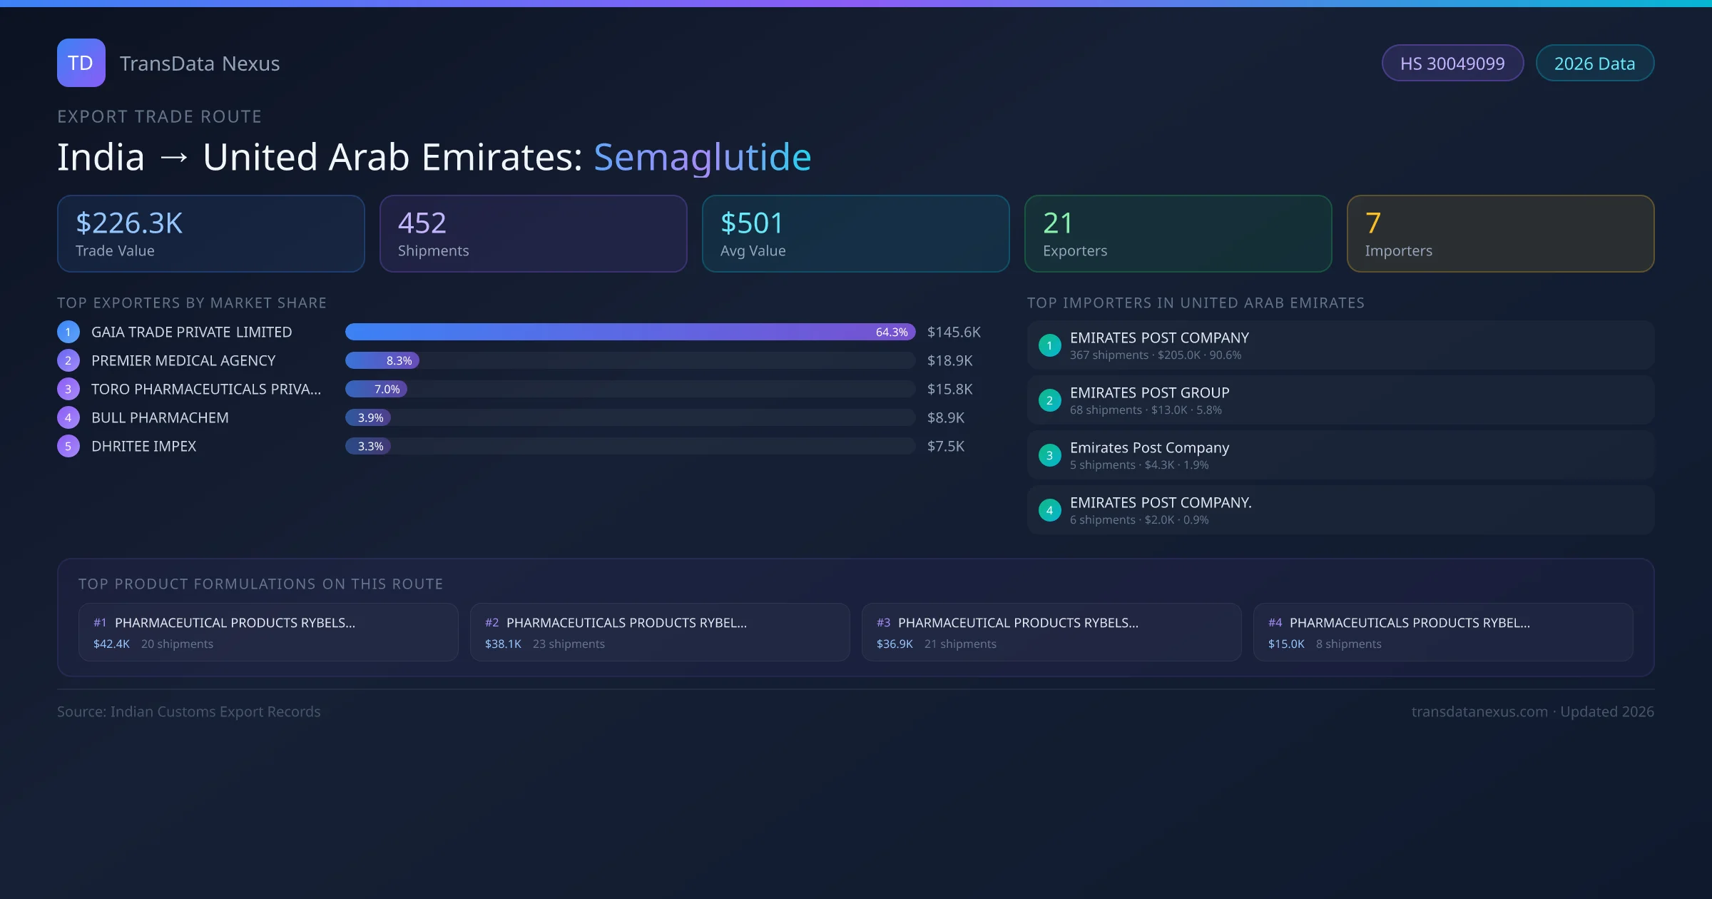The width and height of the screenshot is (1712, 899).
Task: Open #4 product formulation card $15.0K
Action: click(1442, 632)
